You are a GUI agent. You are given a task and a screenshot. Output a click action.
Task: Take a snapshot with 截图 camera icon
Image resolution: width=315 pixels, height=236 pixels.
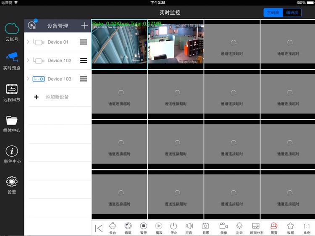point(205,228)
